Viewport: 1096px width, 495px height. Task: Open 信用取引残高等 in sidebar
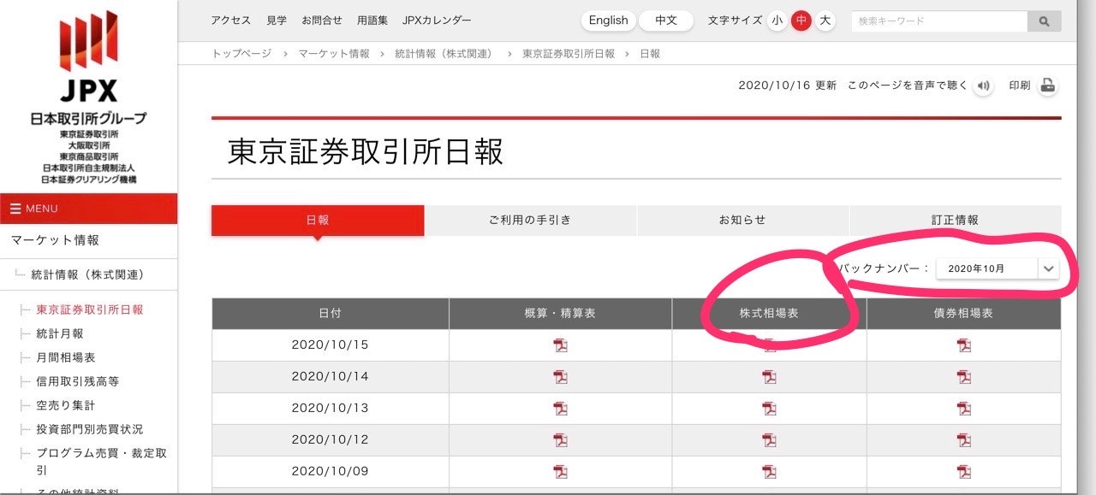click(x=78, y=382)
